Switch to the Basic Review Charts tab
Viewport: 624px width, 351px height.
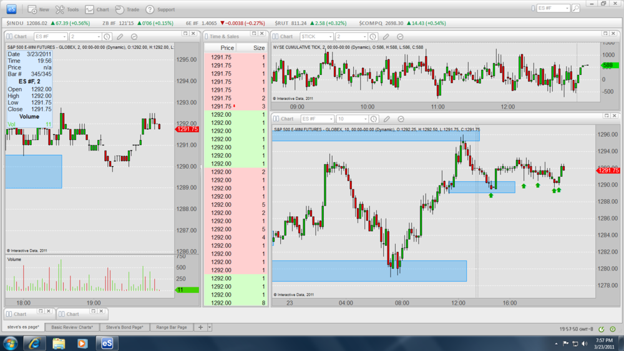point(72,327)
